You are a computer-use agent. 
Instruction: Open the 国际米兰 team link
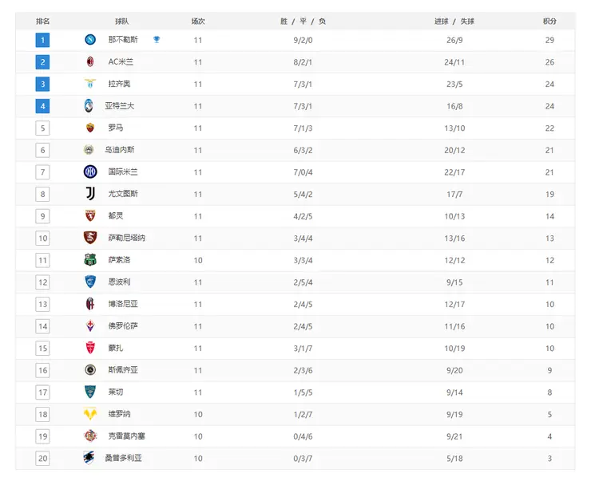click(123, 172)
